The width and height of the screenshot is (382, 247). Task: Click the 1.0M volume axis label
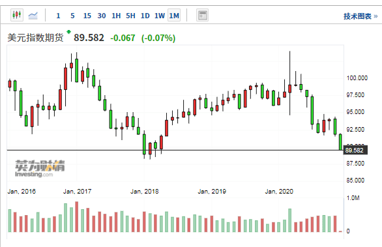pyautogui.click(x=353, y=198)
